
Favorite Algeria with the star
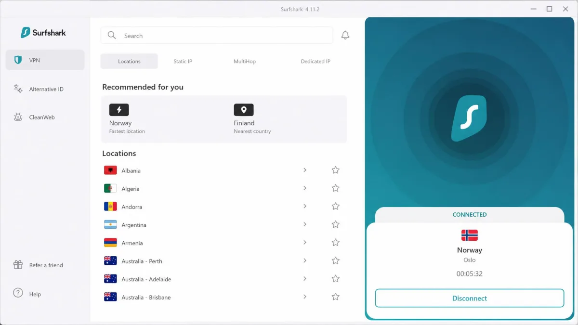(x=336, y=188)
